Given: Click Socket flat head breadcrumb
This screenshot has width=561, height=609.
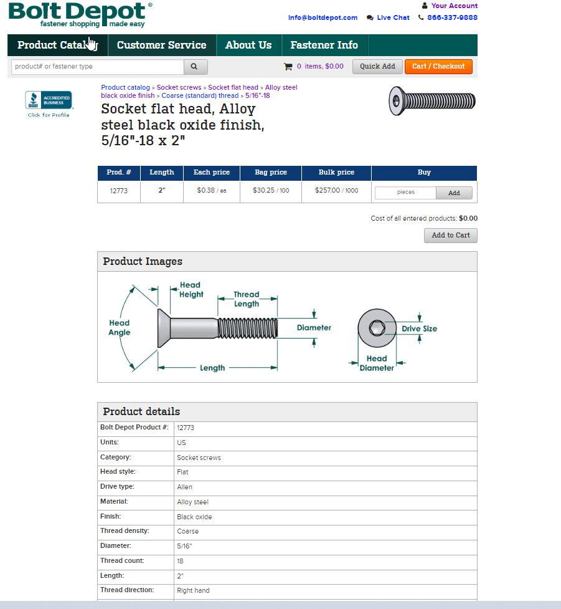Looking at the screenshot, I should click(233, 87).
